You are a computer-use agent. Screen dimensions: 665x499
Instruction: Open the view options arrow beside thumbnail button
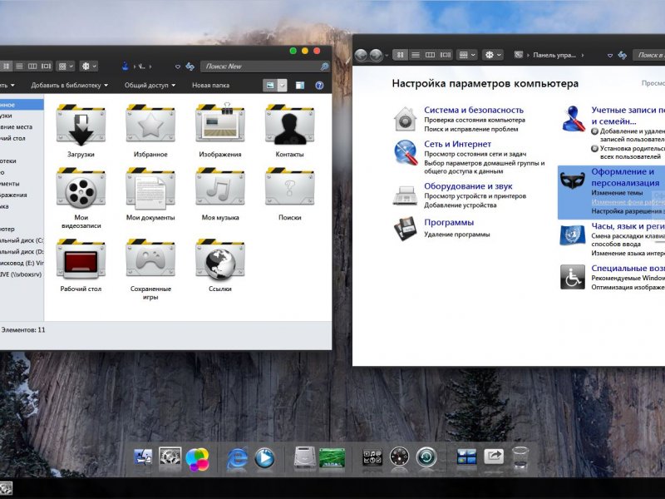pos(282,86)
